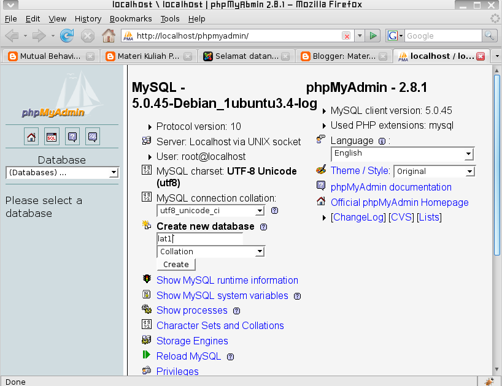Click help icon beside connection collation
This screenshot has height=386, width=502.
274,211
